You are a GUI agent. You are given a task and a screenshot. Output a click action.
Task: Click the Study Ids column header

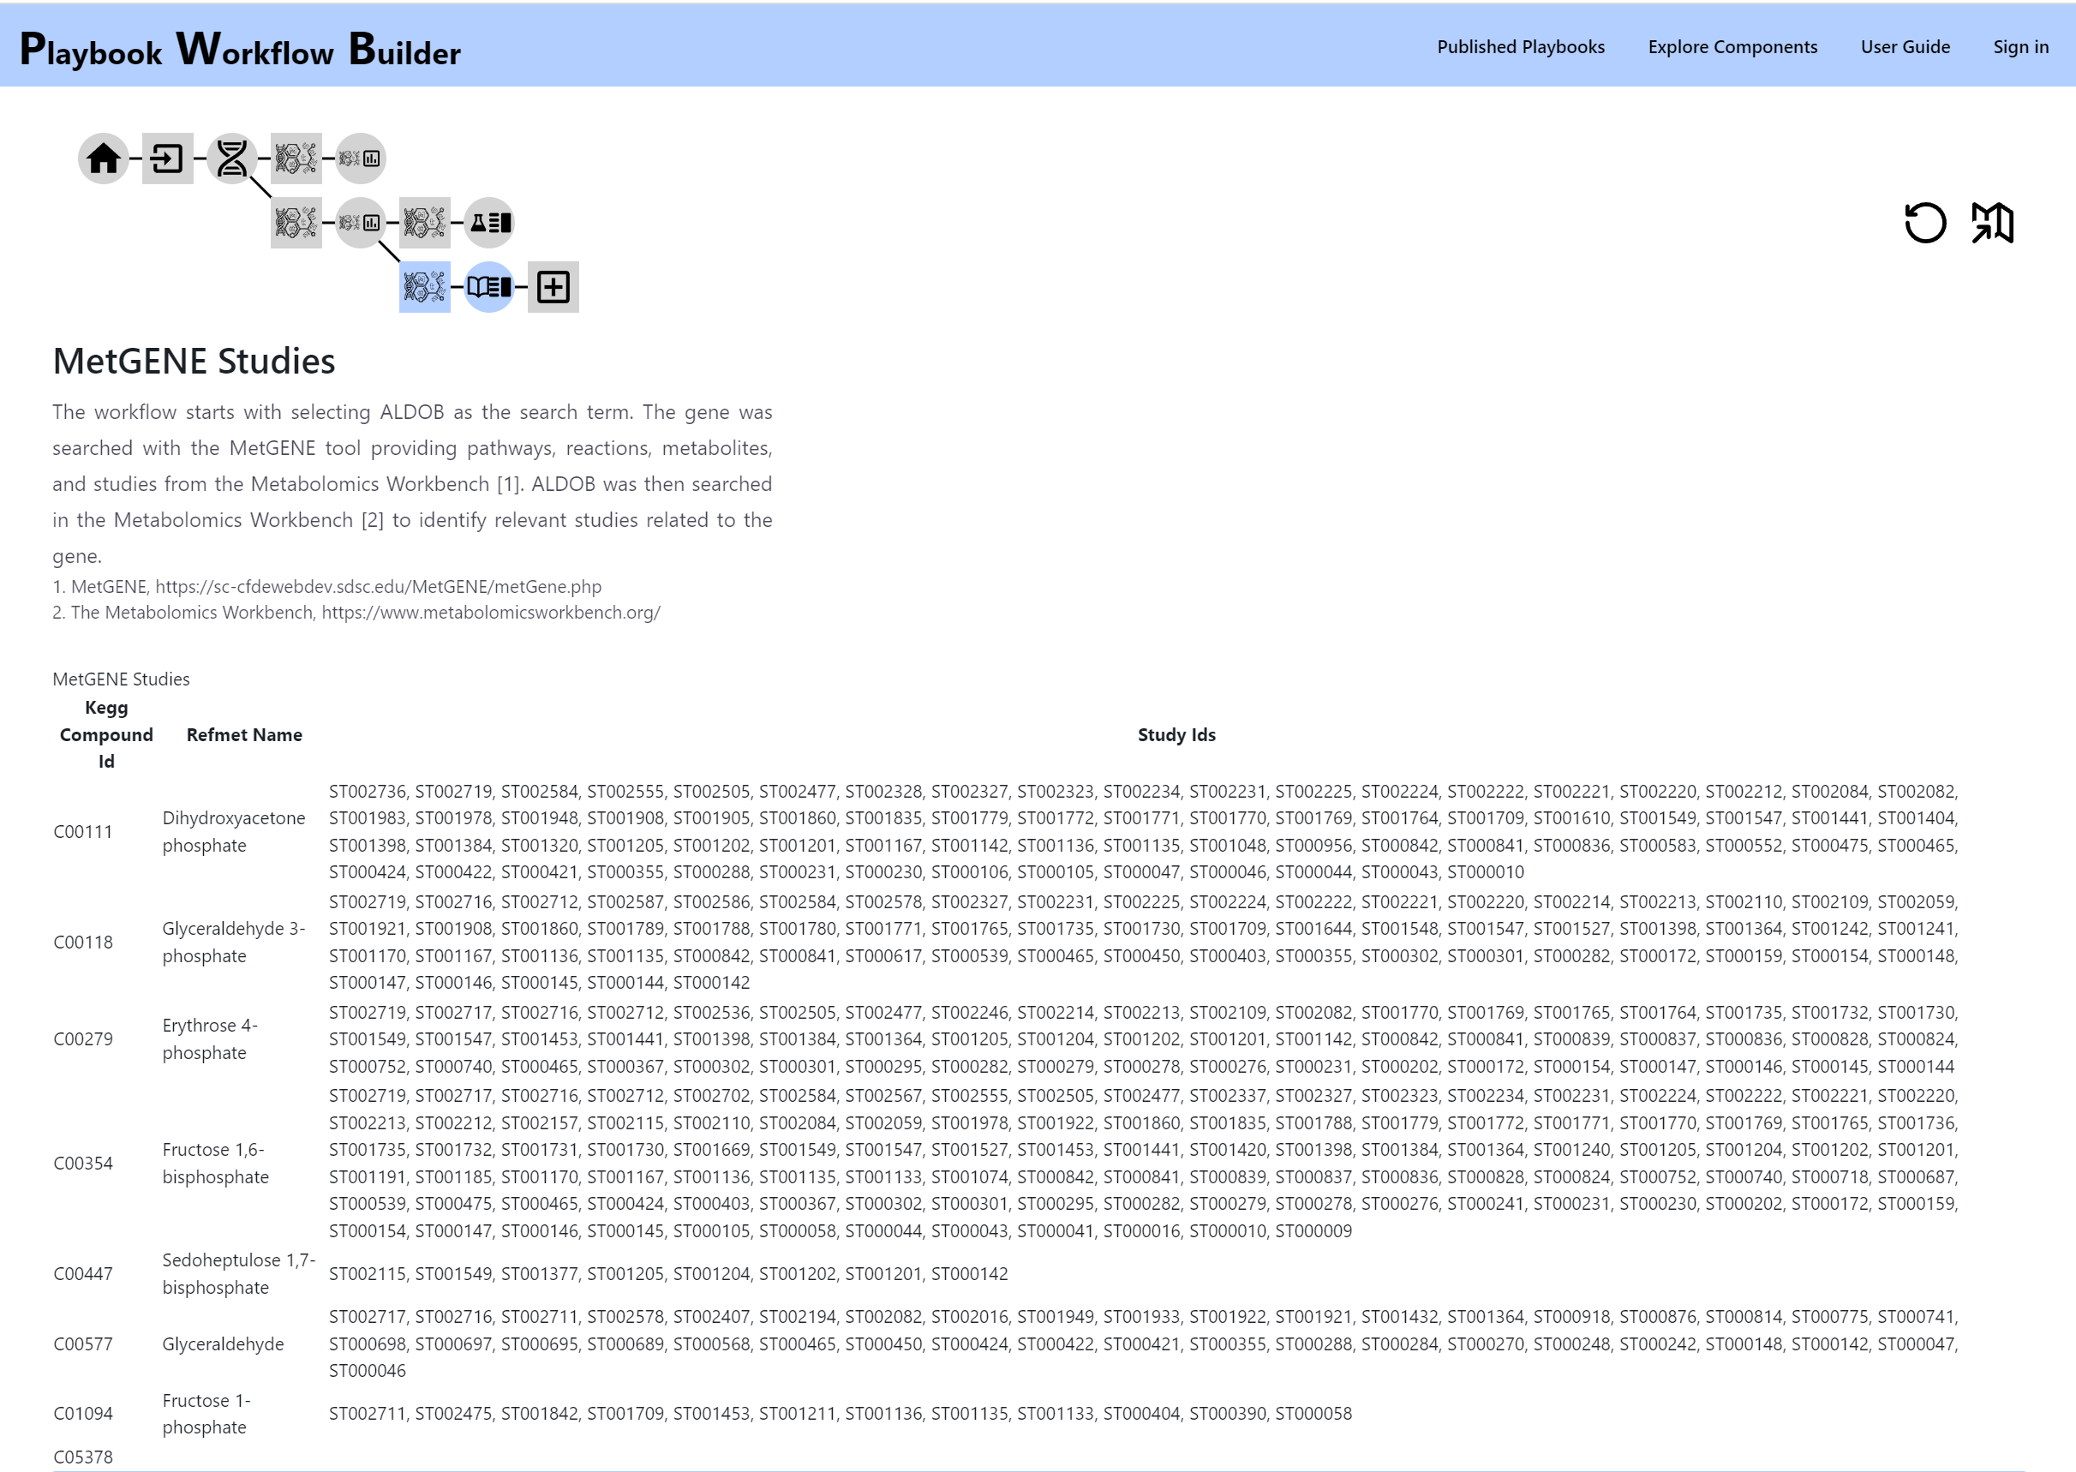coord(1176,735)
